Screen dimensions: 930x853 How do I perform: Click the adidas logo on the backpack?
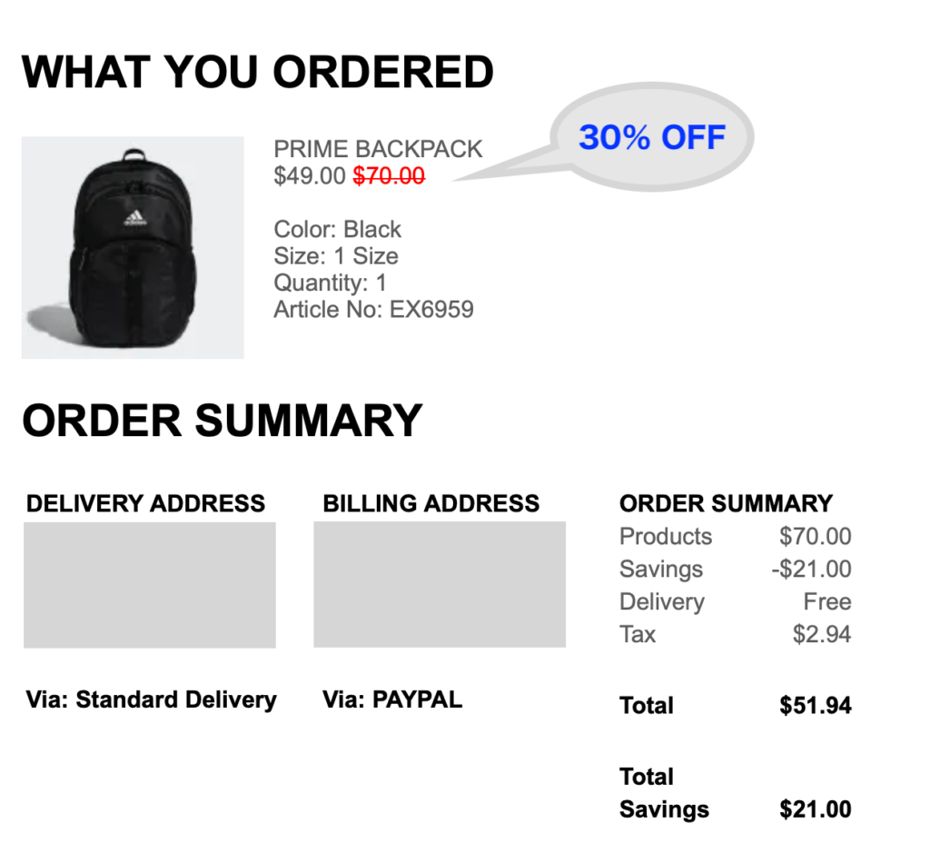134,218
